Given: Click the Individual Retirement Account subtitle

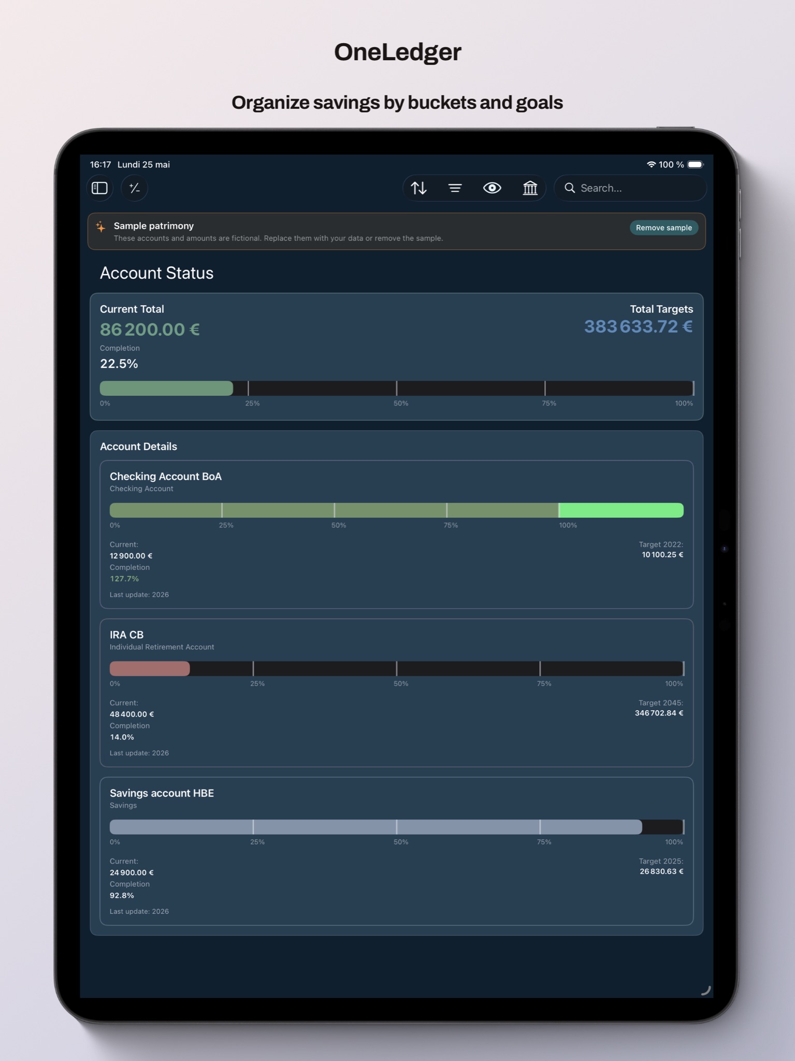Looking at the screenshot, I should [x=162, y=647].
